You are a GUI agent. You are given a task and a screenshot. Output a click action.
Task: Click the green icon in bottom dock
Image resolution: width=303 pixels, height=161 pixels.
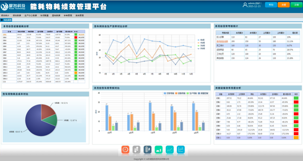[x=158, y=149]
